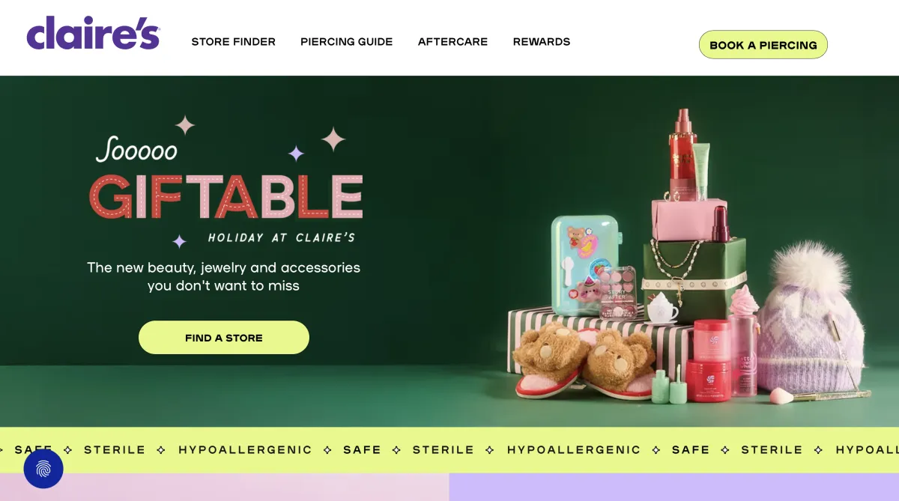Click the lavender panel below the banner

[674, 487]
